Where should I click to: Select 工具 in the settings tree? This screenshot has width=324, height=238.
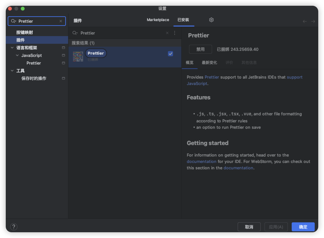pyautogui.click(x=20, y=71)
